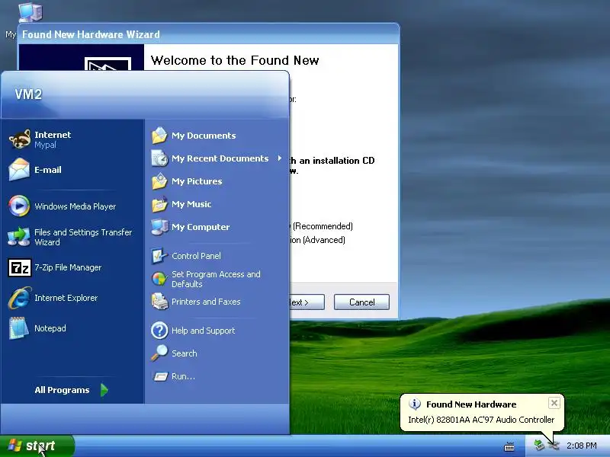Click the info icon in hardware balloon
The image size is (610, 457).
click(415, 404)
